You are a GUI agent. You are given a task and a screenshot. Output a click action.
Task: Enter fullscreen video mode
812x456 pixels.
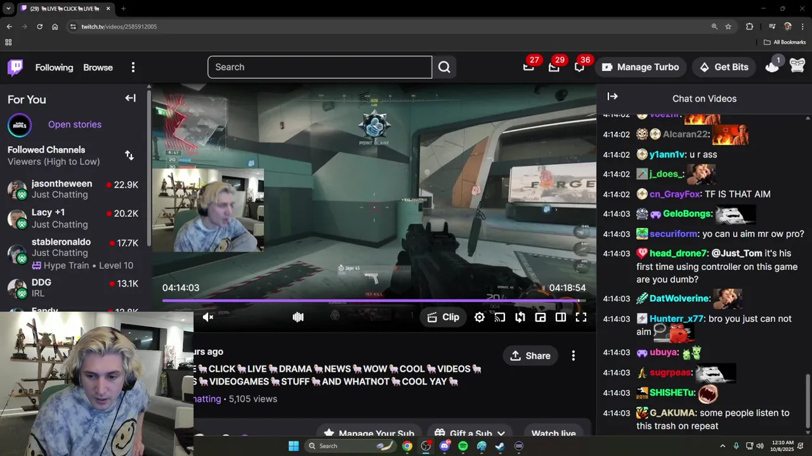click(581, 317)
